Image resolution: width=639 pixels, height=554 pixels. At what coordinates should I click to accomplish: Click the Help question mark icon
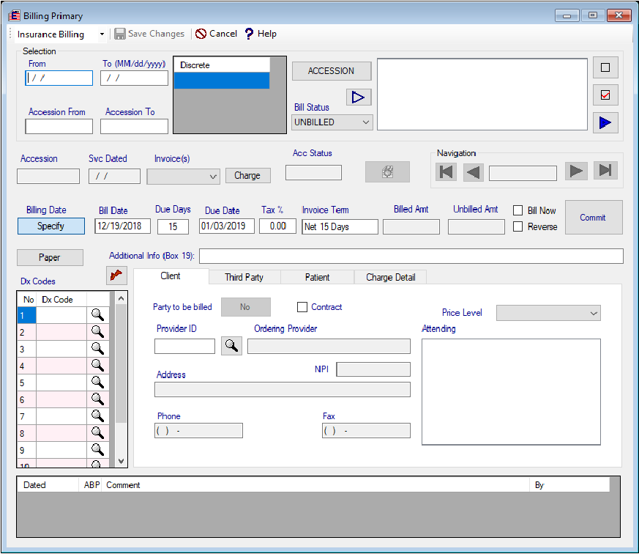249,34
